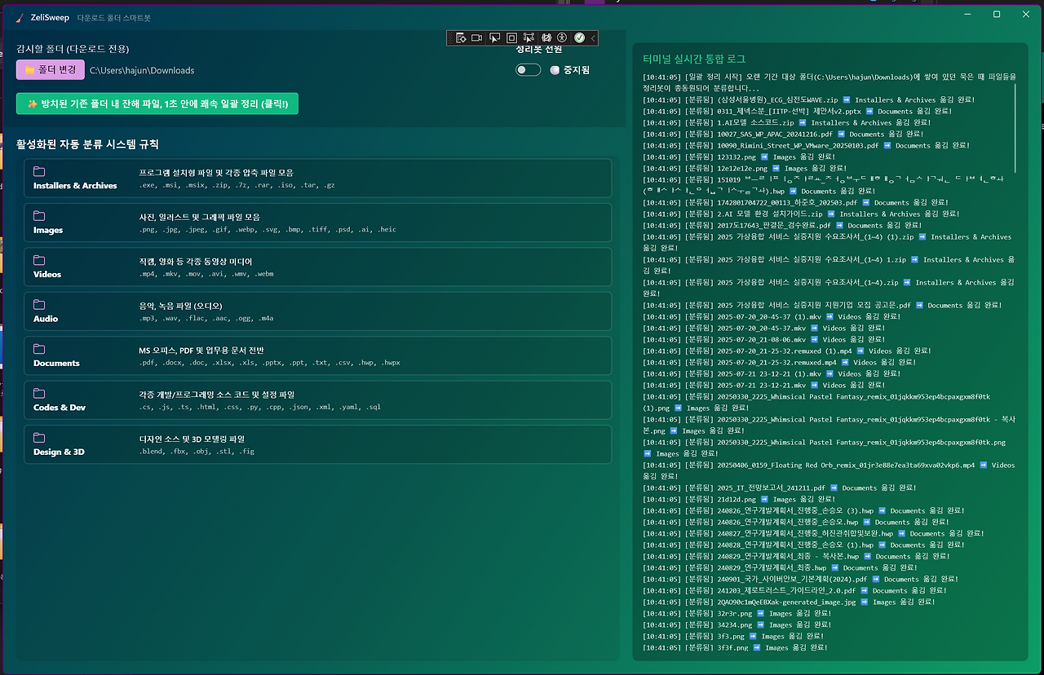This screenshot has width=1044, height=675.
Task: Click the Installers & Archives folder icon
Action: pos(39,171)
